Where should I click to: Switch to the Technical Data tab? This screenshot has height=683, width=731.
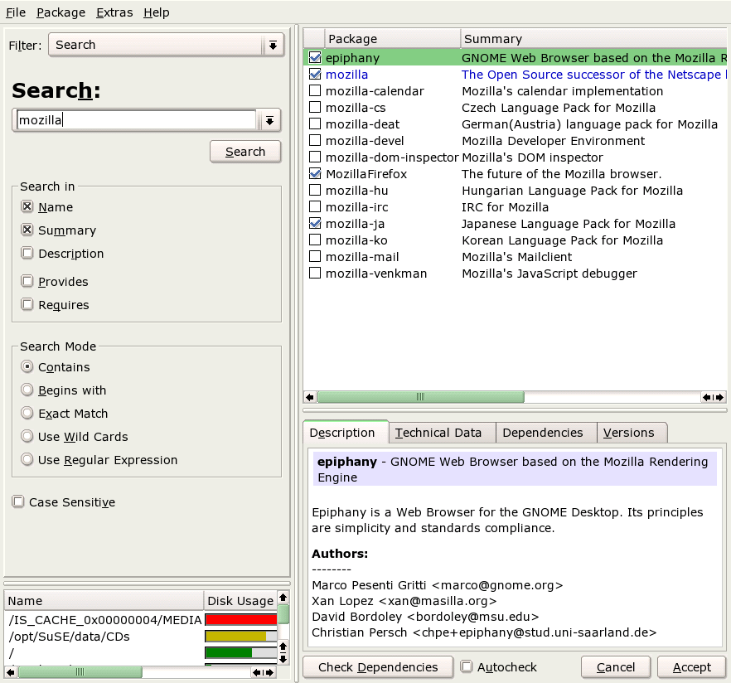coord(438,433)
